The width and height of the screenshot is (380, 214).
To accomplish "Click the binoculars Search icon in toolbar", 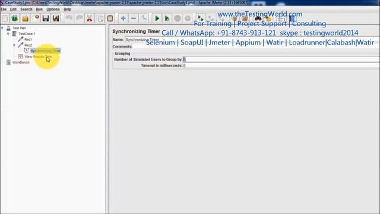I will tap(258, 18).
